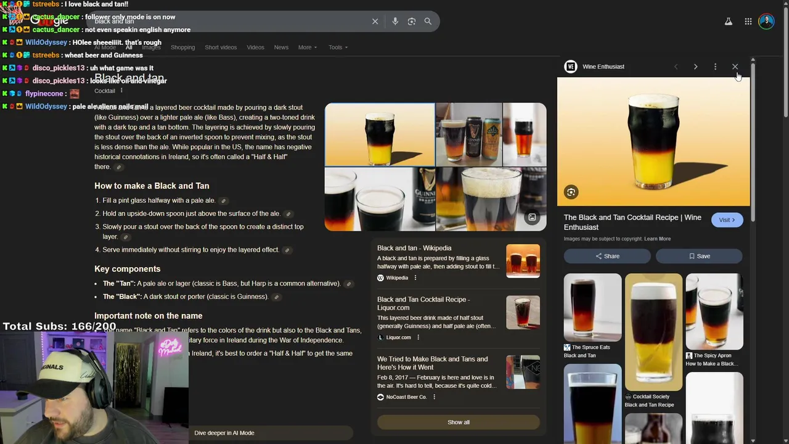
Task: Open NoCoast Beer Co. result options menu
Action: coord(434,397)
